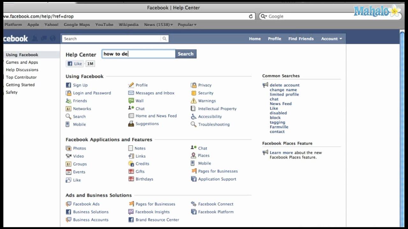Image resolution: width=408 pixels, height=229 pixels.
Task: Click the Suggestions icon
Action: [x=131, y=124]
